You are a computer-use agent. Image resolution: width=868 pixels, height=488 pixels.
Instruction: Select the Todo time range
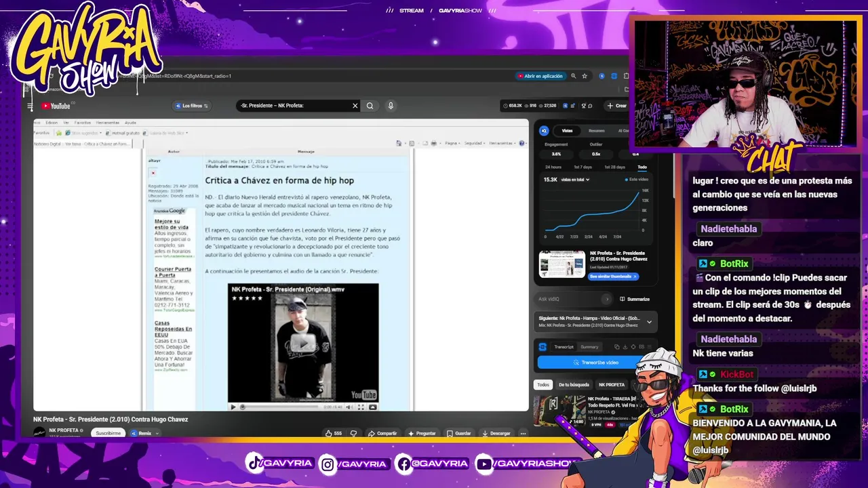pyautogui.click(x=642, y=167)
